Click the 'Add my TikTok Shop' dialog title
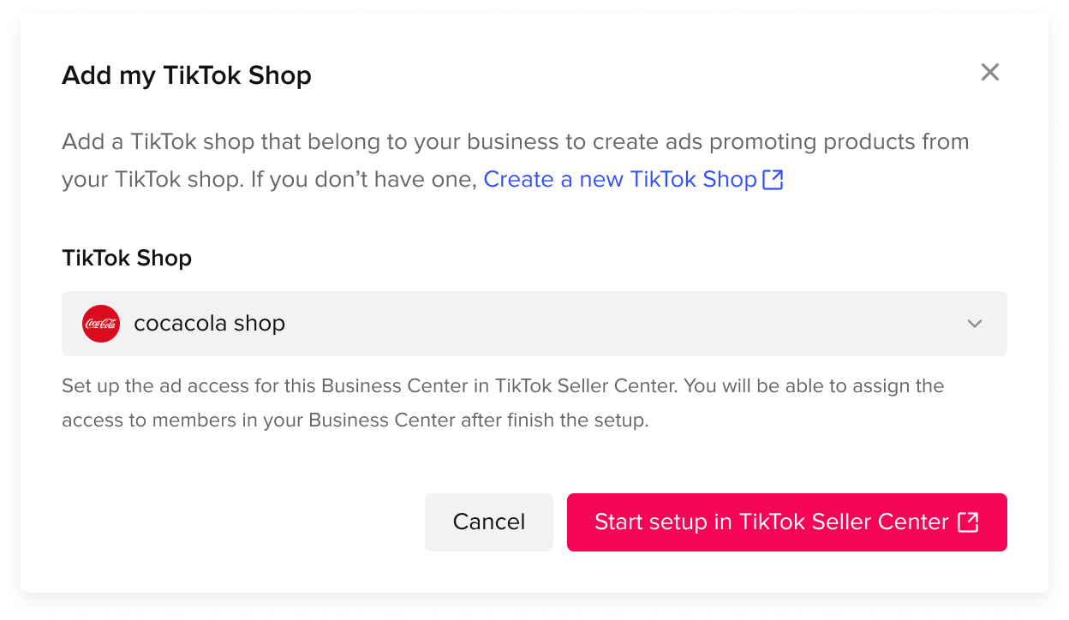Image resolution: width=1069 pixels, height=620 pixels. coord(187,75)
